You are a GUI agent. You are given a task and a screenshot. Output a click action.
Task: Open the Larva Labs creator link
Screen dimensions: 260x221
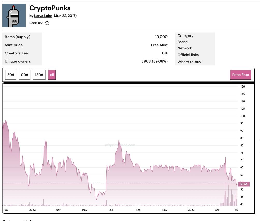coord(43,16)
